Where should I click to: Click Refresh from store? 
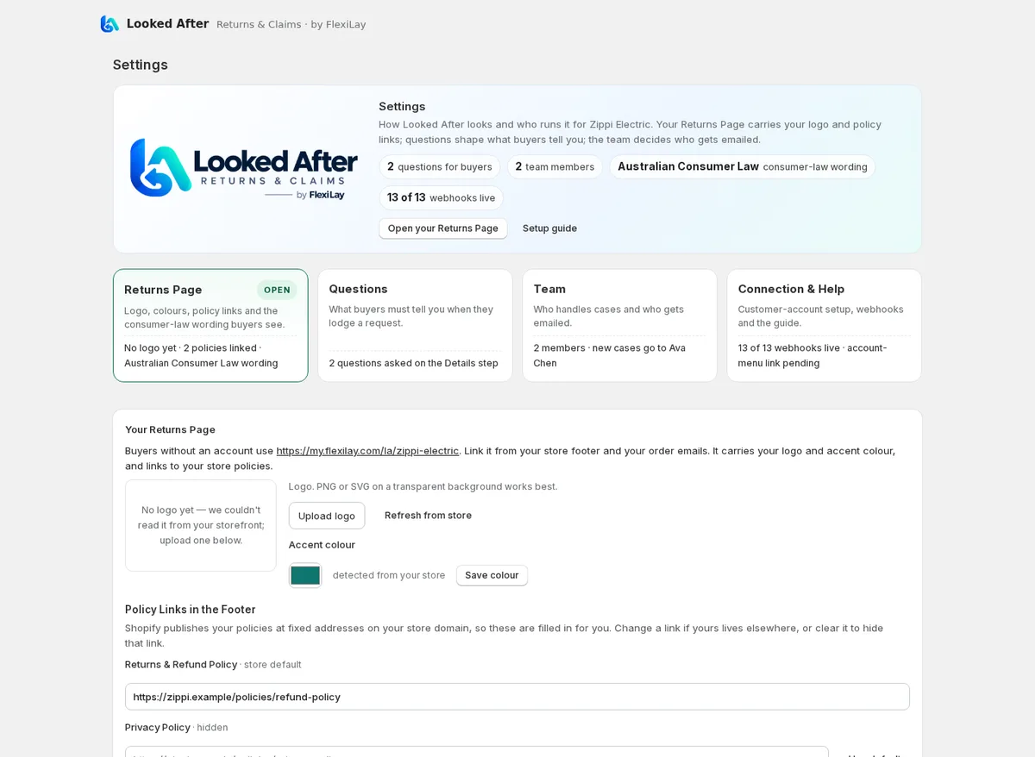pos(428,516)
